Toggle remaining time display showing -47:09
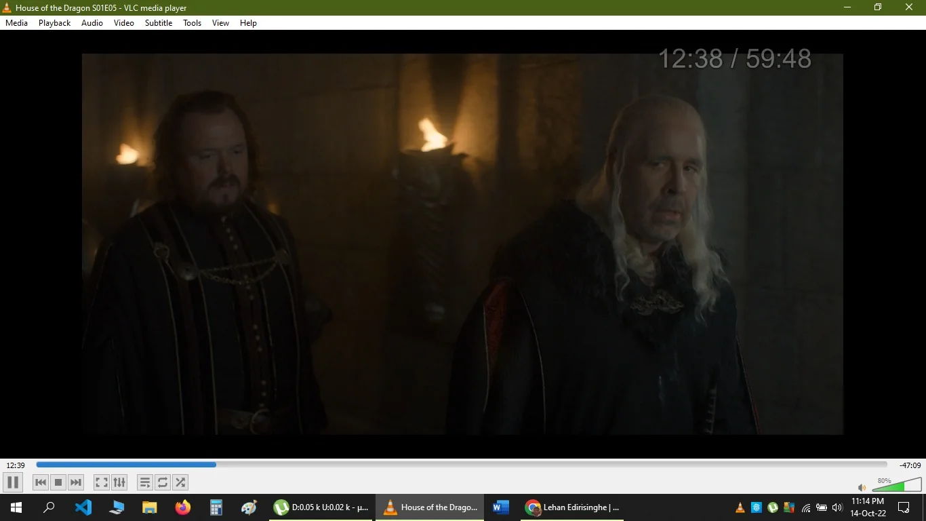The width and height of the screenshot is (926, 521). click(910, 465)
